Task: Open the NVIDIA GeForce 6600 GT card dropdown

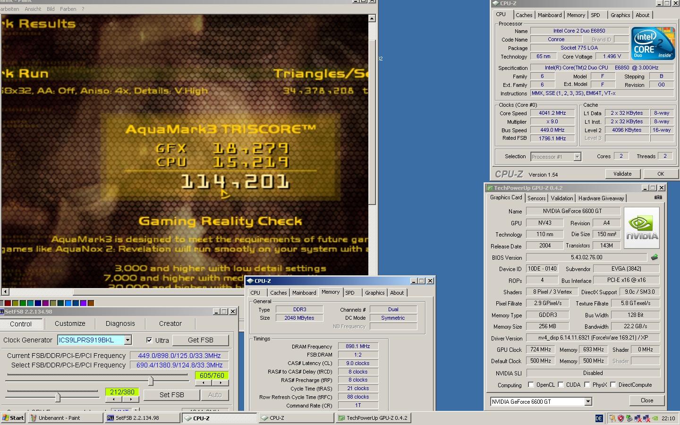Action: pyautogui.click(x=588, y=402)
